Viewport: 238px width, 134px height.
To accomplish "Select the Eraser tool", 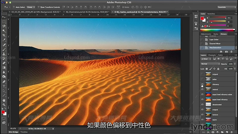I will pyautogui.click(x=4, y=63).
